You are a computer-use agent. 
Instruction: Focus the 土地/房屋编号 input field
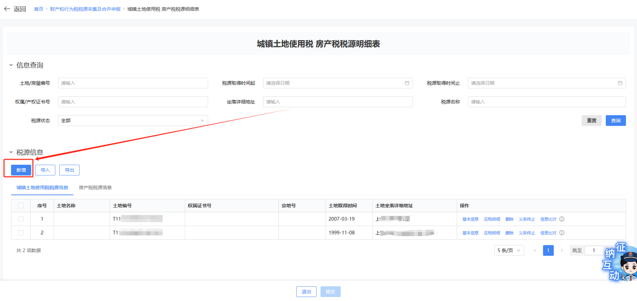point(133,83)
